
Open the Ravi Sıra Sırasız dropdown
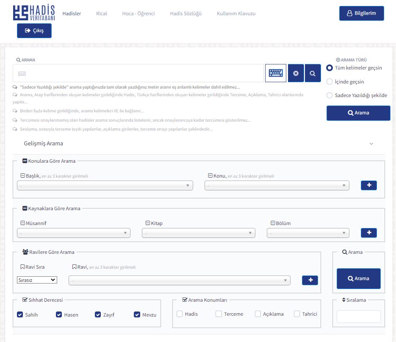click(37, 280)
